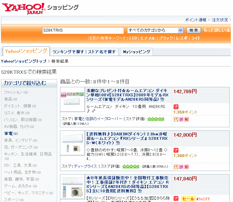Click 銀 payment icon in ディープライス row
This screenshot has width=233, height=202.
click(181, 167)
